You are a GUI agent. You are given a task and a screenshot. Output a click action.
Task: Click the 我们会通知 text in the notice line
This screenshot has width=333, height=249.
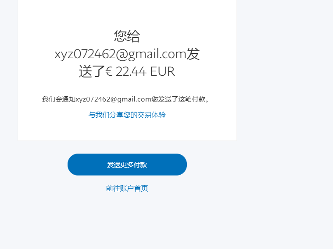point(59,99)
